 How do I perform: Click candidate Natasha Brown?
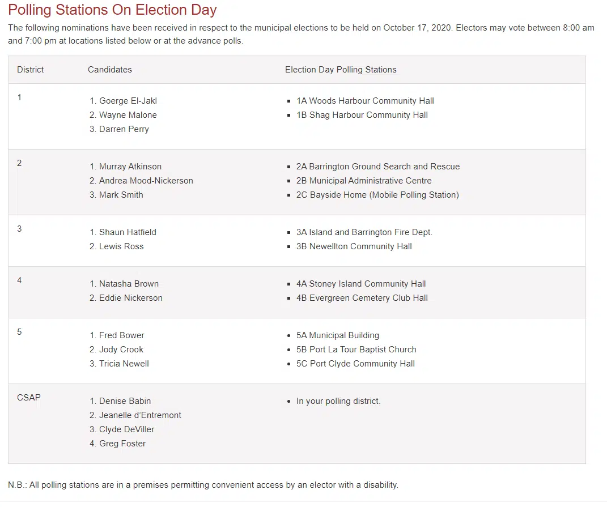pos(129,284)
